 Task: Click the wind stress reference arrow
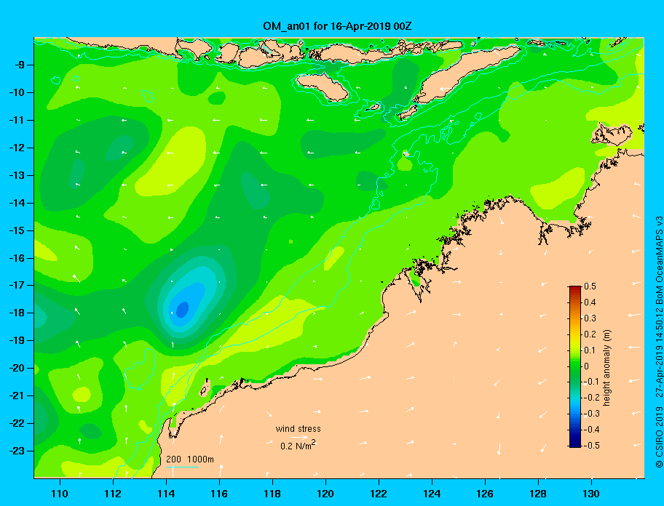tap(299, 438)
